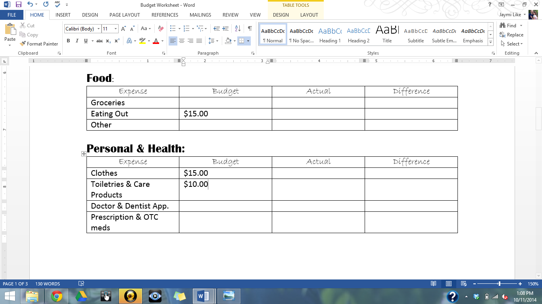Open the line spacing dropdown
The image size is (542, 304).
(x=213, y=41)
